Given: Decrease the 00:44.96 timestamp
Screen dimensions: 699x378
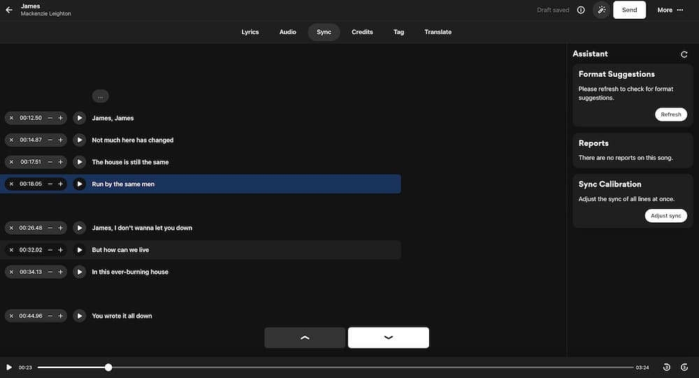Looking at the screenshot, I should point(50,316).
